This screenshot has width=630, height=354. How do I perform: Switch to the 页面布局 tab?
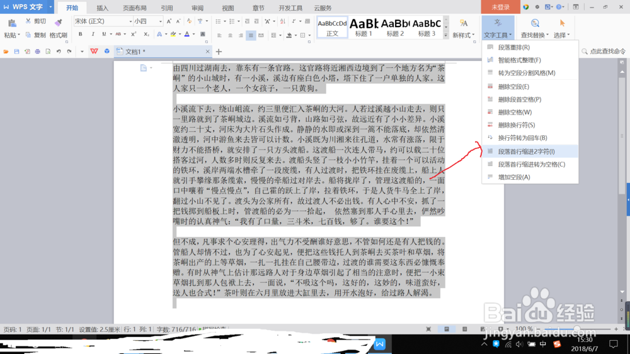click(135, 8)
